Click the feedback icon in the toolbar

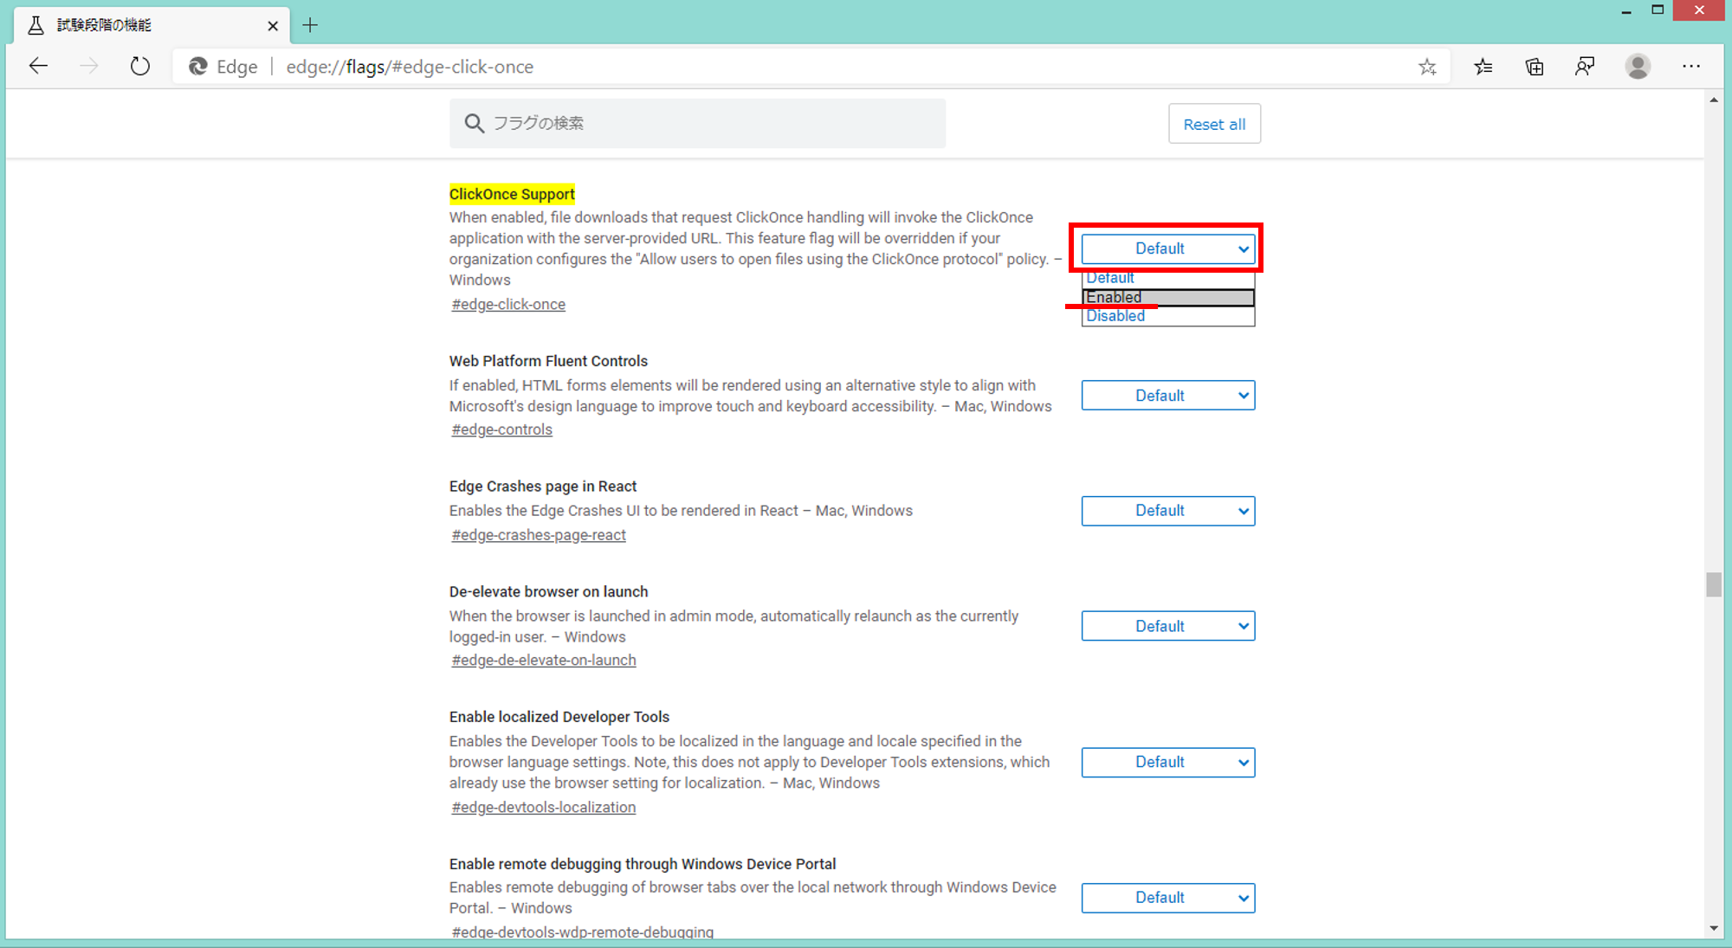(1585, 67)
